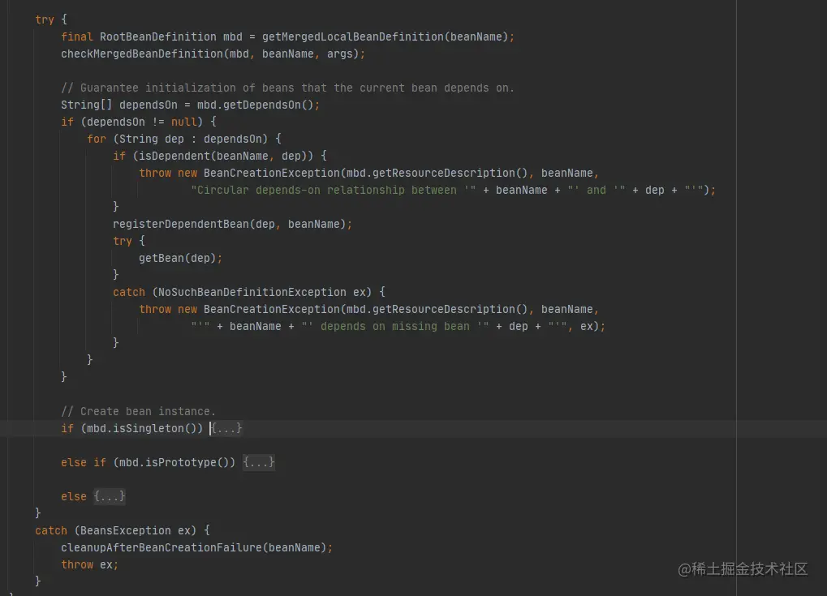Screen dimensions: 827x596
Task: Click mbd.getDependsOn() call
Action: pyautogui.click(x=256, y=105)
